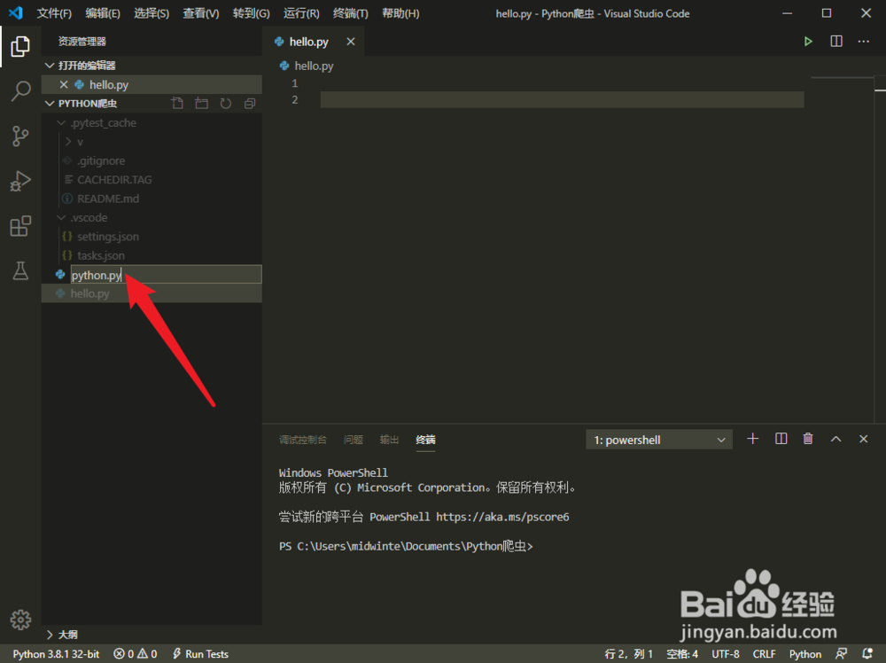Close the terminal panel
The image size is (886, 663).
(x=863, y=439)
